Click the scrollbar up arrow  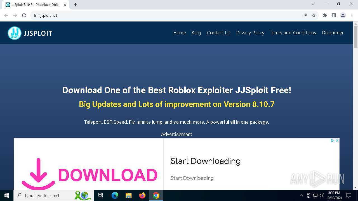[355, 24]
